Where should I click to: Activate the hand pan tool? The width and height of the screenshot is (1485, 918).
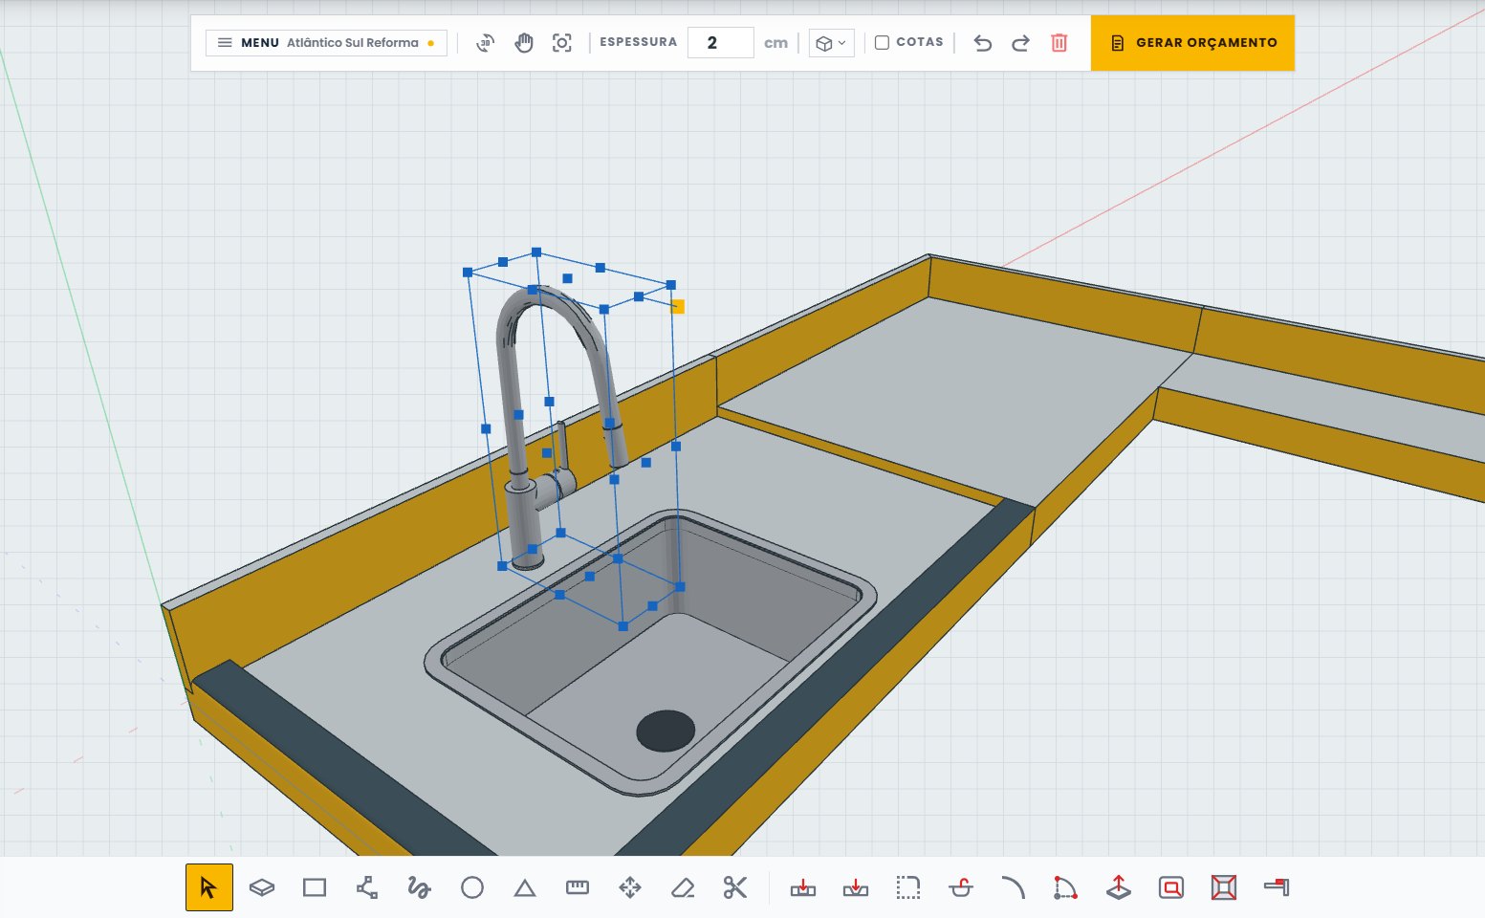tap(524, 43)
